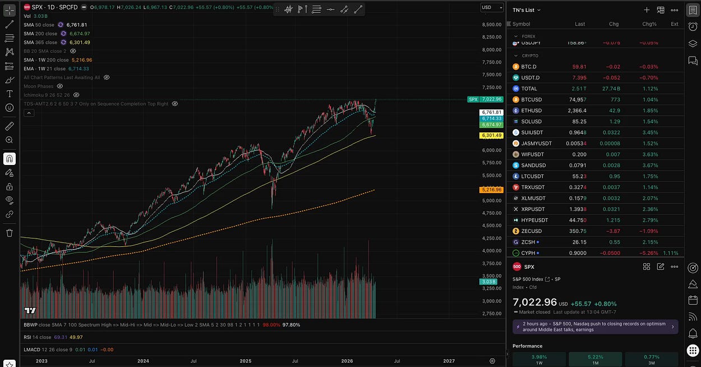Sort watchlist by Symbol column header
Viewport: 701px width, 367px height.
pos(521,24)
